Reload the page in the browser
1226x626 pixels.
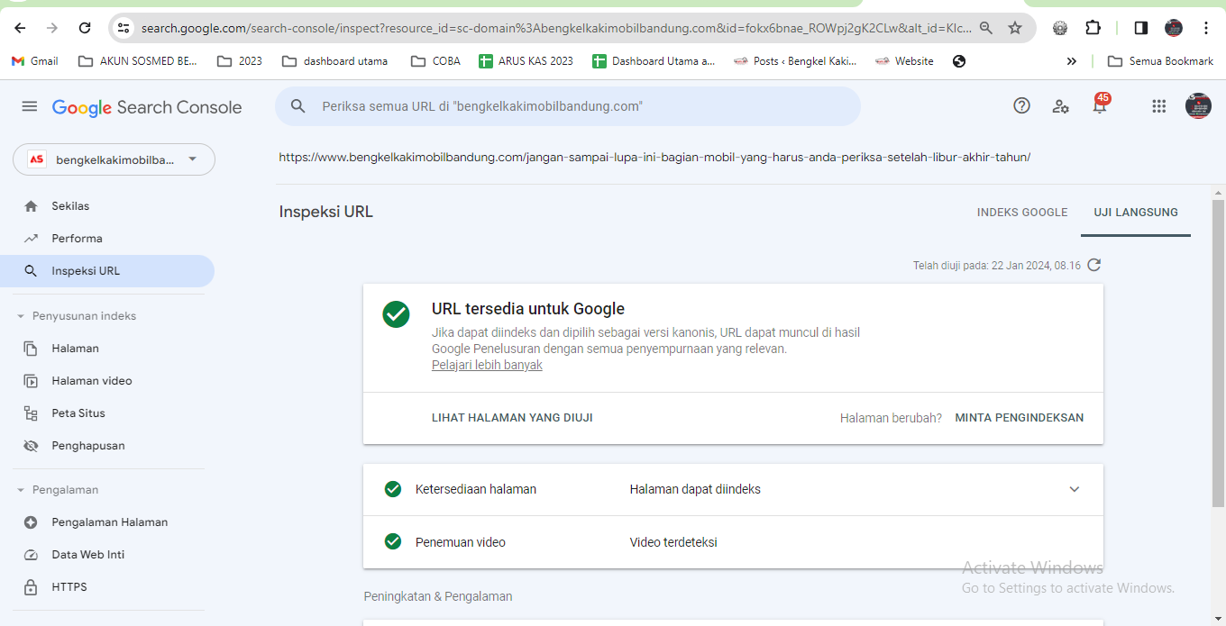(85, 28)
